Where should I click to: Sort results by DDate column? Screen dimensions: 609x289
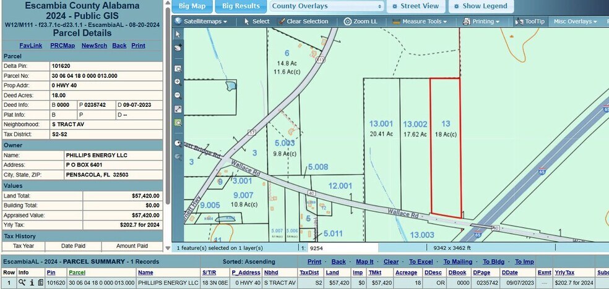(509, 273)
